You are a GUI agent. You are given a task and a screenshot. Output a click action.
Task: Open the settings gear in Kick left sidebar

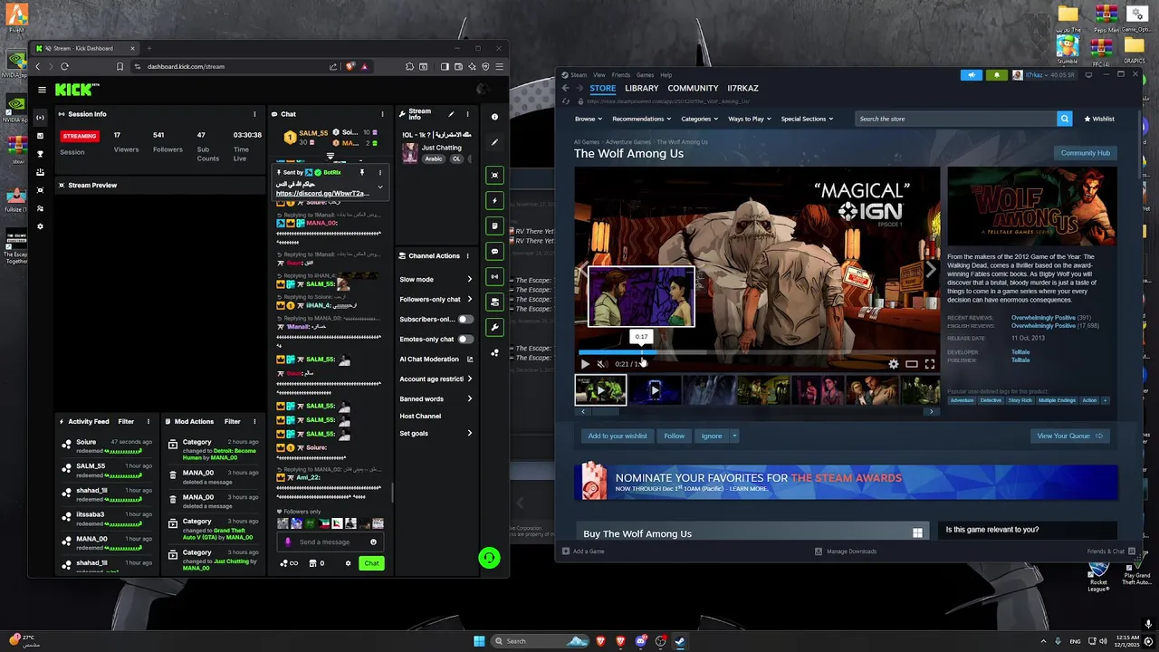click(x=40, y=225)
